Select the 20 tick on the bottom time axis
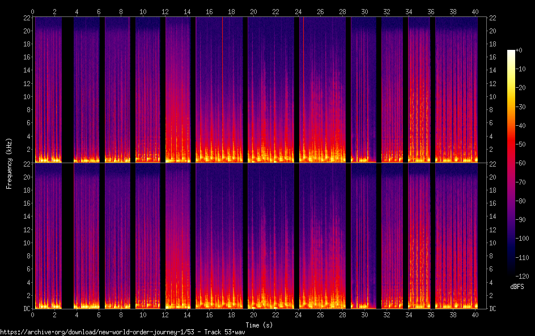The height and width of the screenshot is (336, 535). coord(253,314)
